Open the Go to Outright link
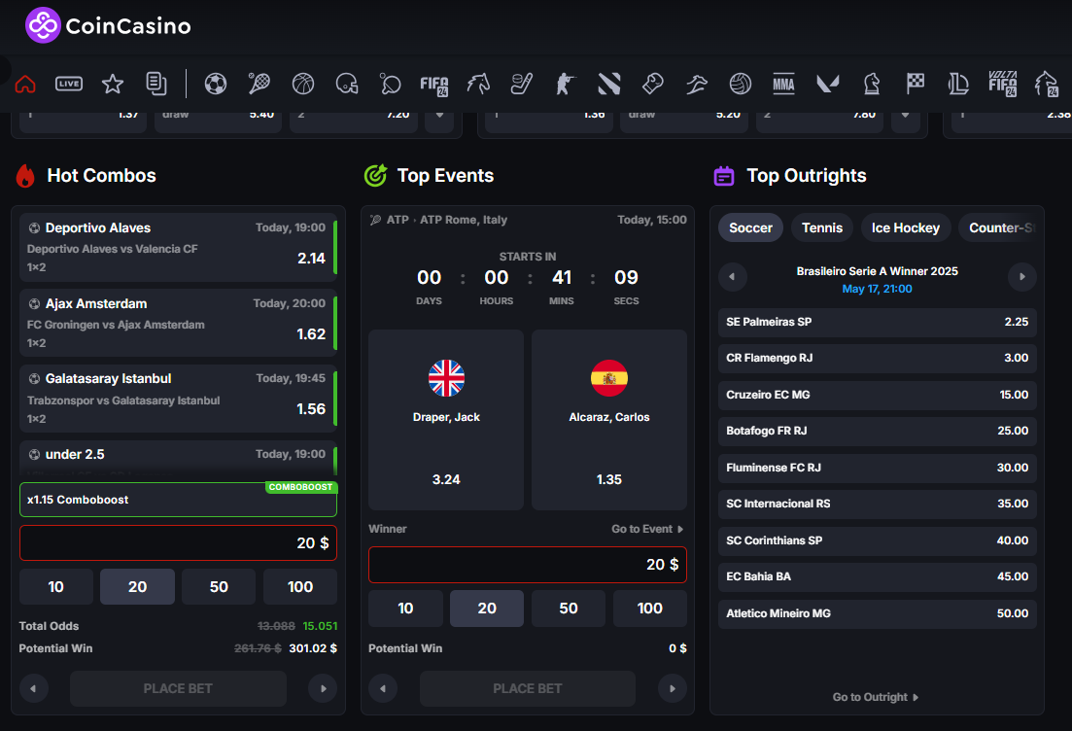Image resolution: width=1072 pixels, height=731 pixels. (875, 697)
